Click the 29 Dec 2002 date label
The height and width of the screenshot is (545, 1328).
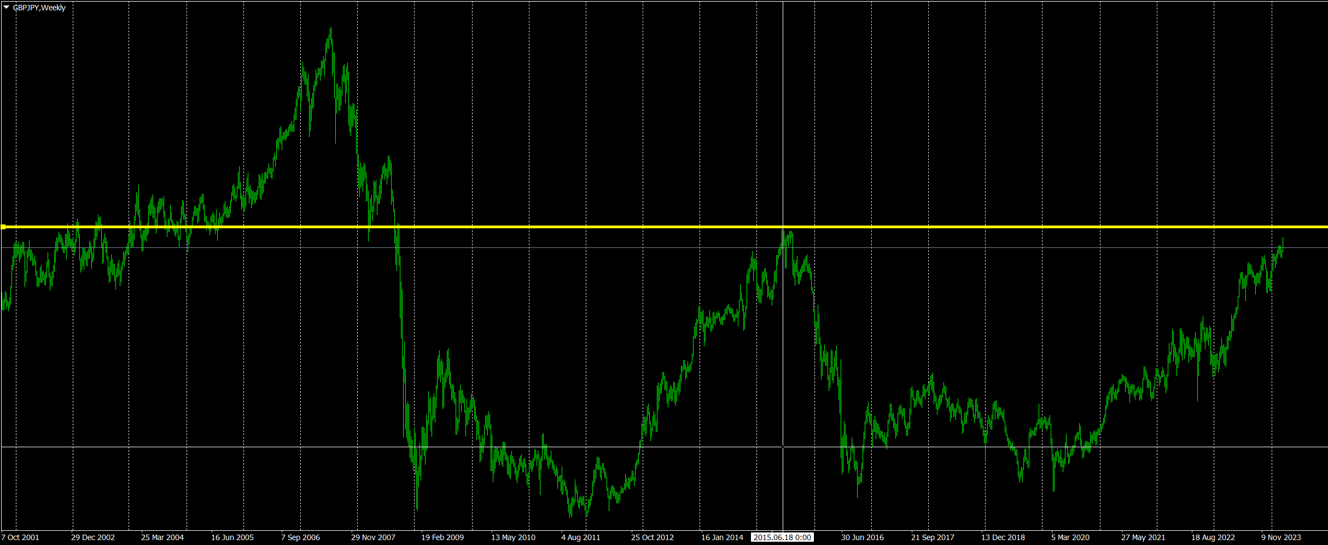click(x=93, y=537)
